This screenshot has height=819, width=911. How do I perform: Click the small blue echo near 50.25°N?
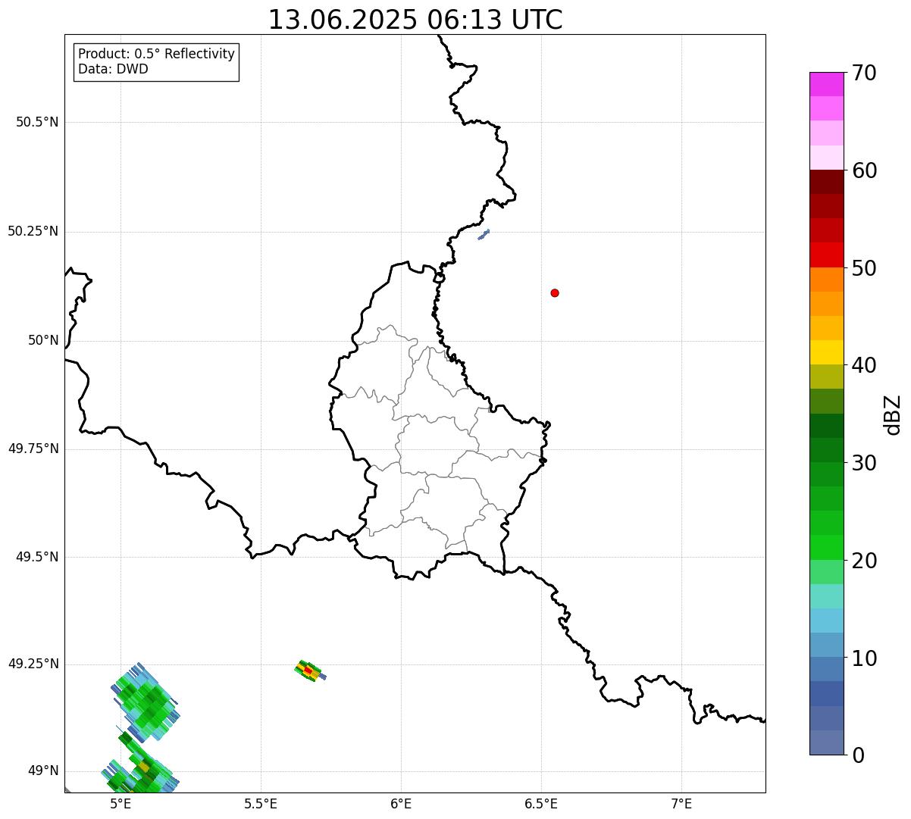point(484,235)
